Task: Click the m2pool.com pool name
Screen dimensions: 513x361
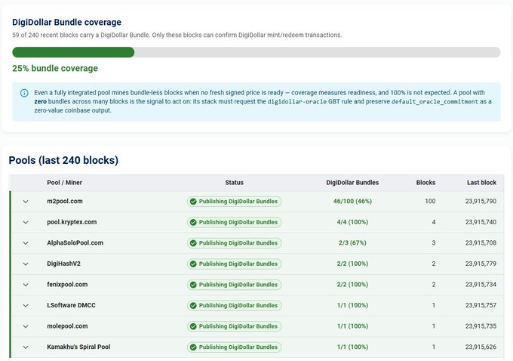Action: pyautogui.click(x=65, y=201)
